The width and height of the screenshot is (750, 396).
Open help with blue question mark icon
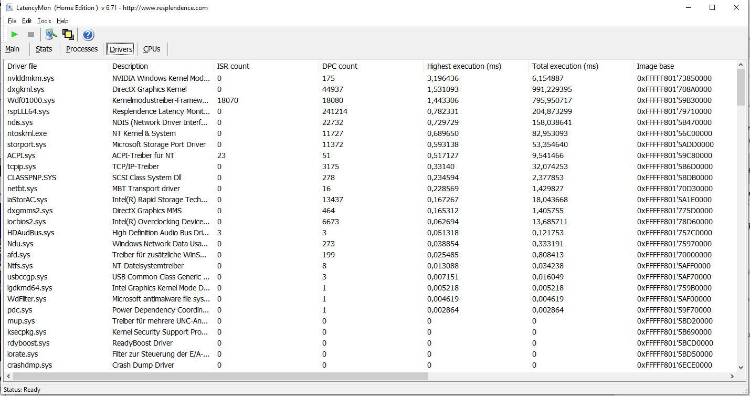[88, 35]
